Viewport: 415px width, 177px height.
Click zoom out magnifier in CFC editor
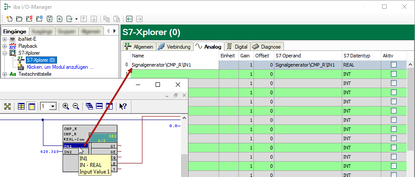click(x=75, y=106)
